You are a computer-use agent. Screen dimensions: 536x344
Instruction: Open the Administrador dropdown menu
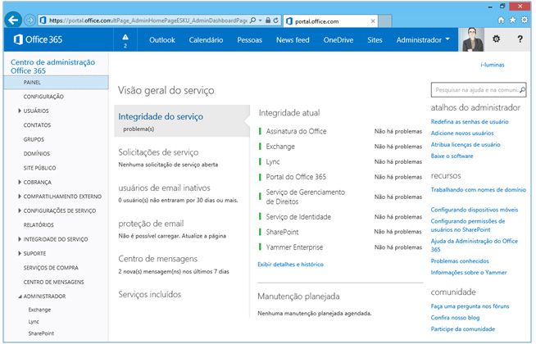point(423,40)
